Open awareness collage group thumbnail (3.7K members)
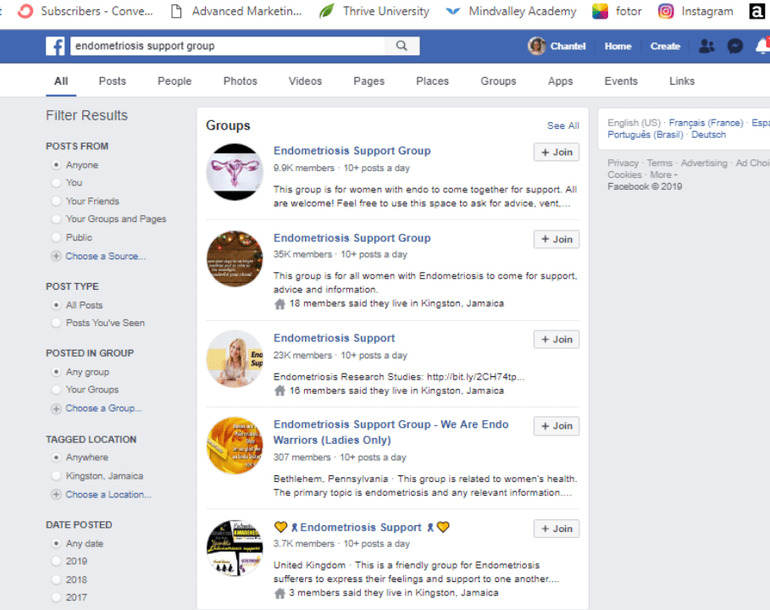Image resolution: width=770 pixels, height=610 pixels. coord(235,548)
